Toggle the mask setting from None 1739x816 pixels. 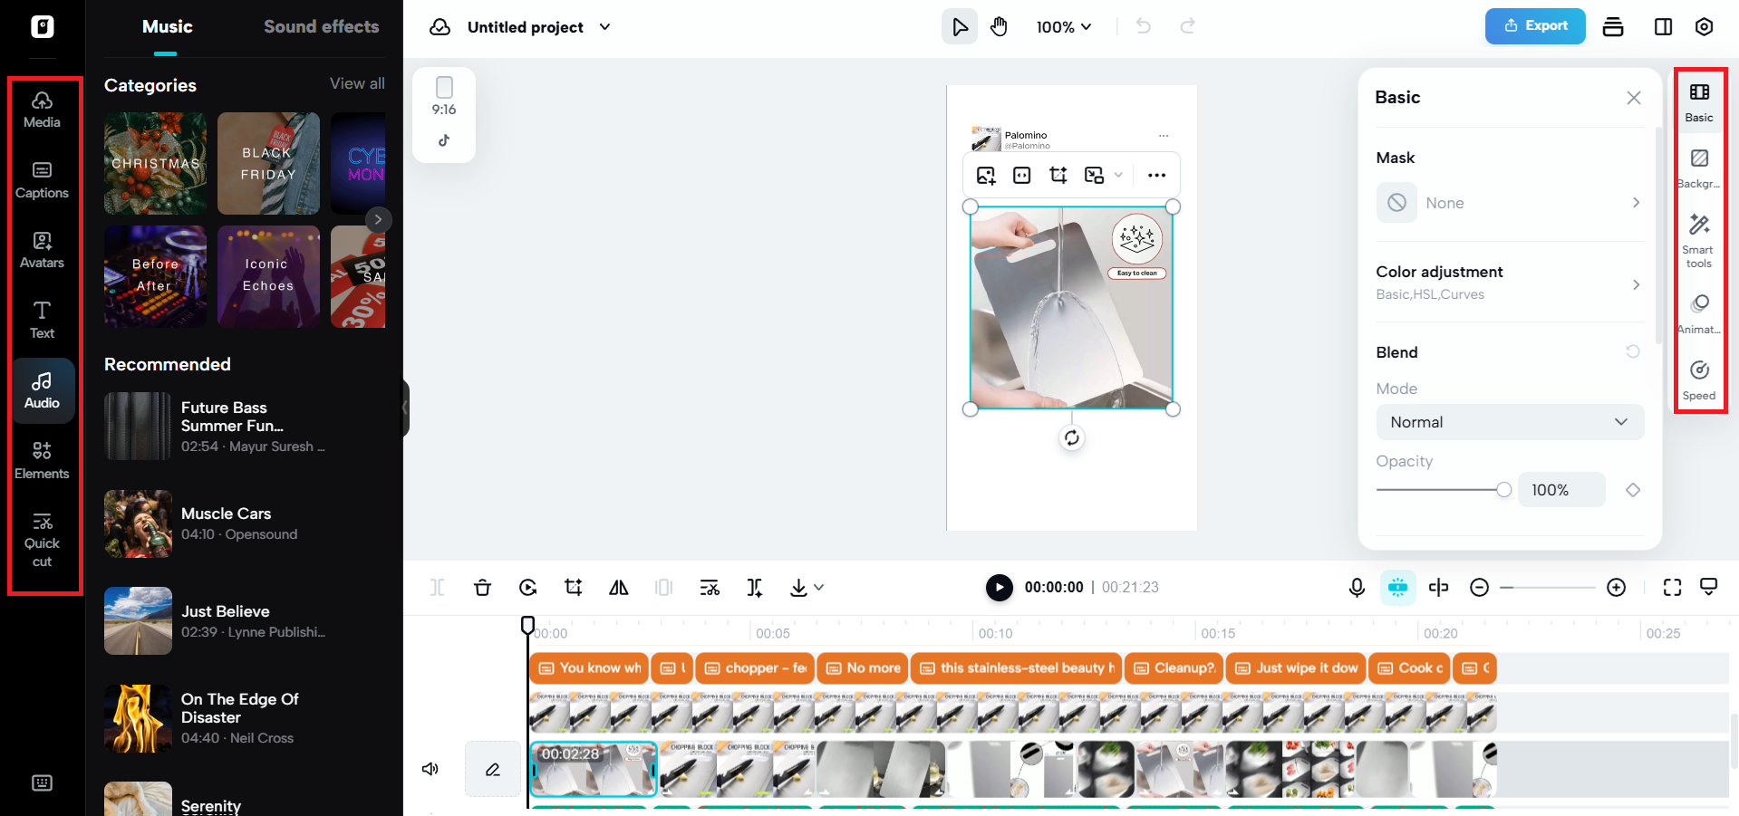click(1509, 202)
